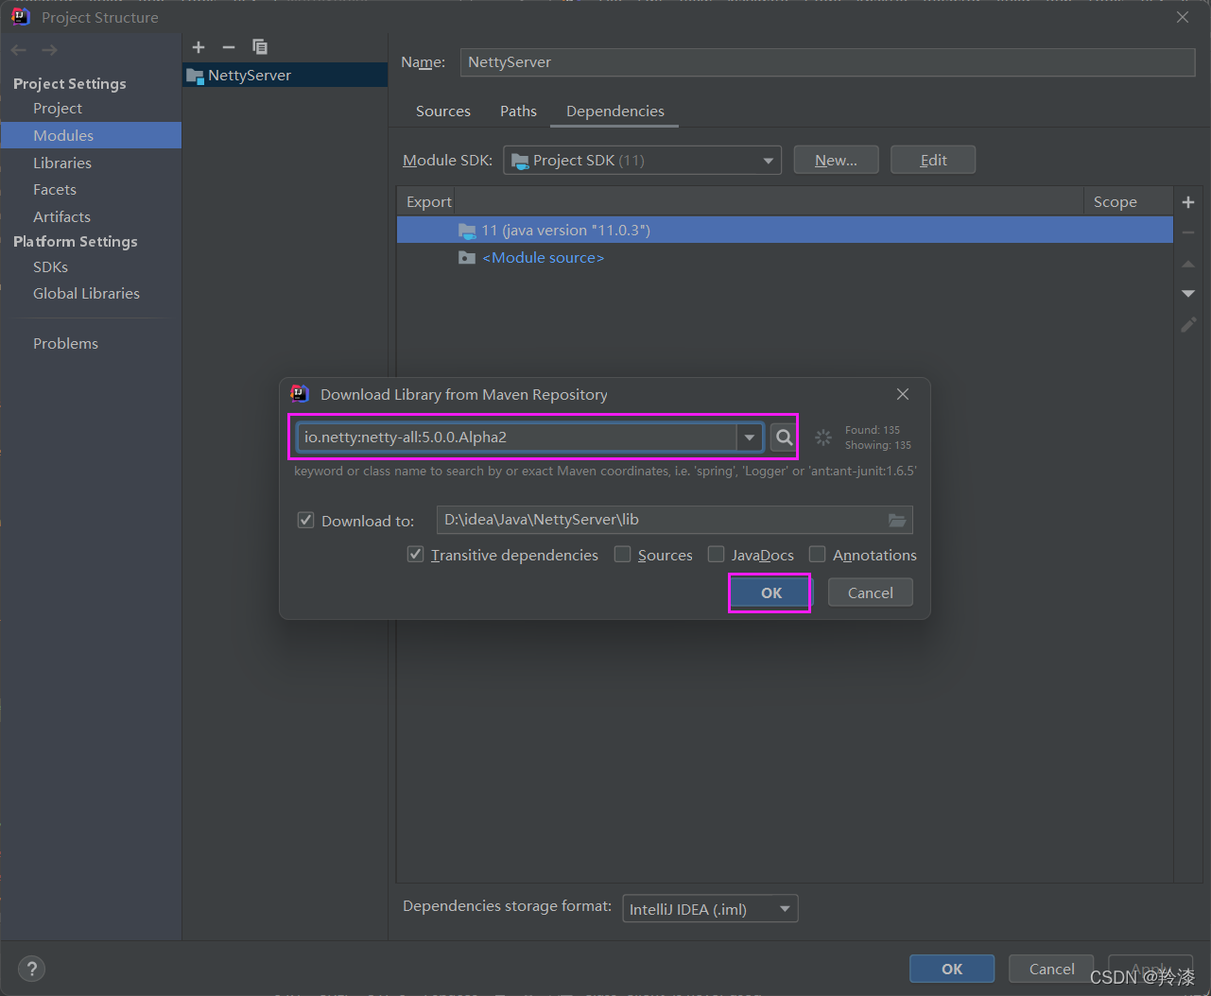Select Module source dependency row
Viewport: 1211px width, 996px height.
[785, 258]
